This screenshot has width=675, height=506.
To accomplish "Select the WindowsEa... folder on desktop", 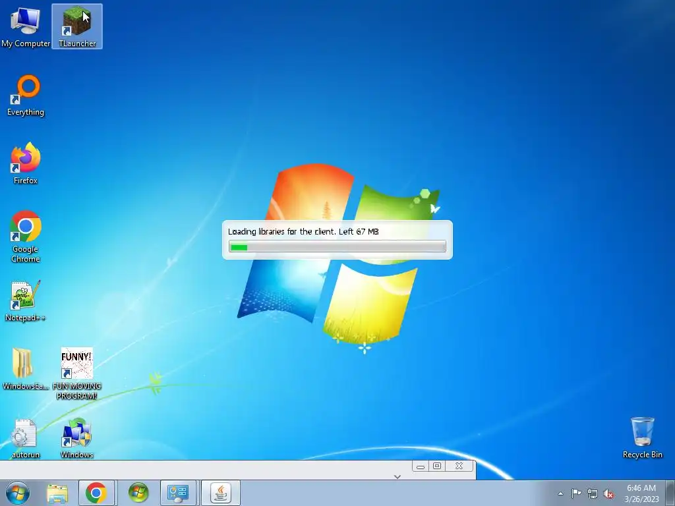I will click(26, 369).
